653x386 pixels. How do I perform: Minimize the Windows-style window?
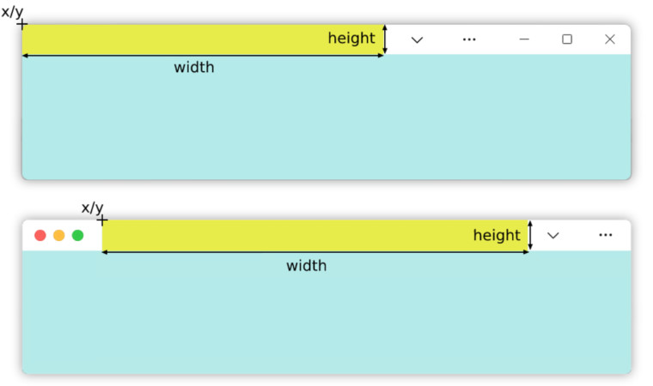(524, 39)
